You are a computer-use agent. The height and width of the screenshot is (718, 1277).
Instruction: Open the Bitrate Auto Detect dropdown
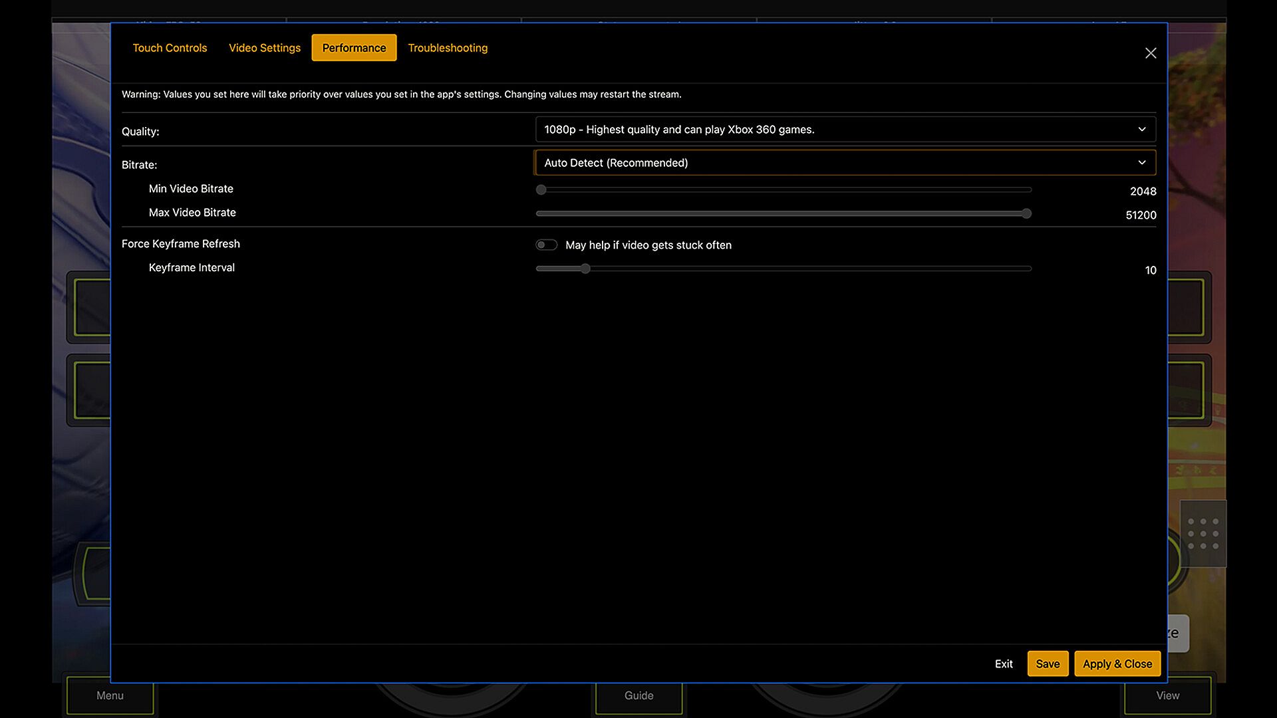click(845, 163)
